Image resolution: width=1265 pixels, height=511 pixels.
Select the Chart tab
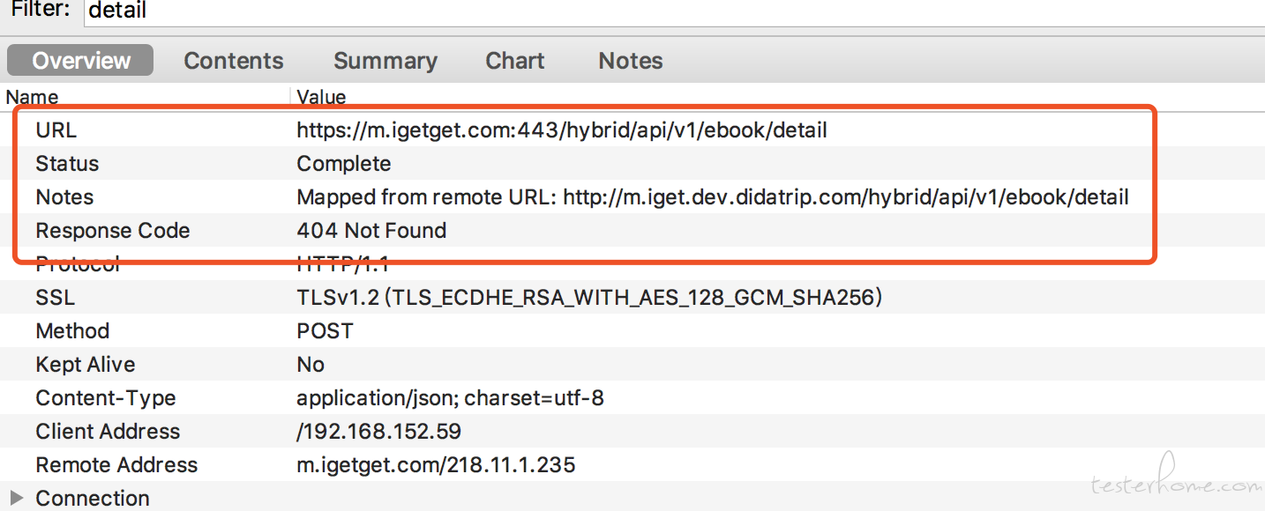[x=515, y=61]
